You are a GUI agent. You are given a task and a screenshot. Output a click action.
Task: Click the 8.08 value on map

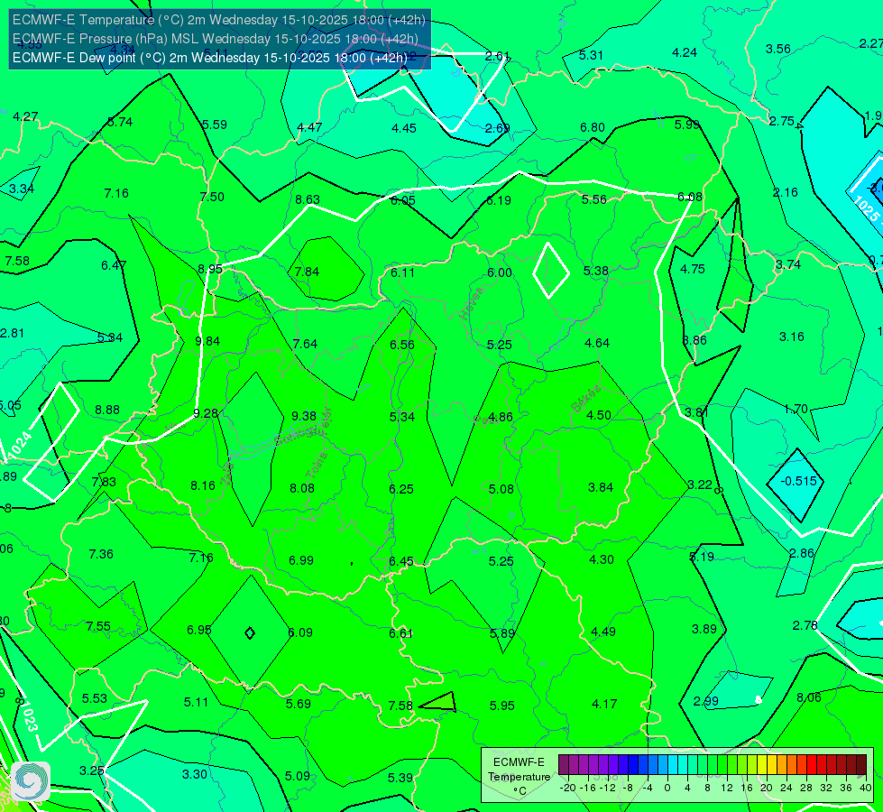pyautogui.click(x=302, y=488)
